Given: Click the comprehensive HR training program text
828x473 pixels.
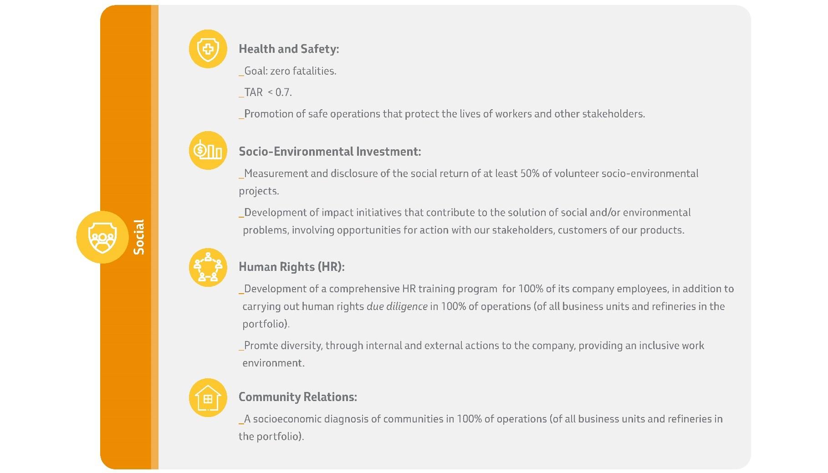Looking at the screenshot, I should point(413,289).
